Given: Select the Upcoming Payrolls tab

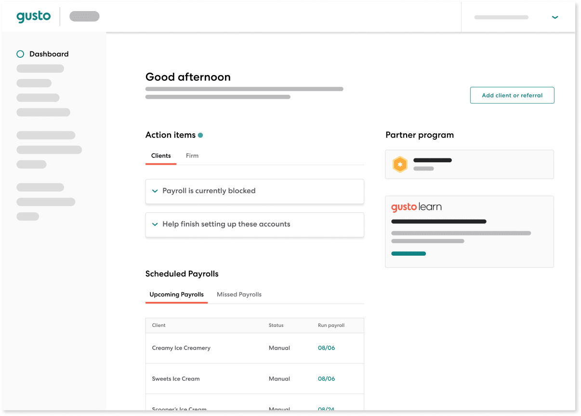Looking at the screenshot, I should [176, 294].
